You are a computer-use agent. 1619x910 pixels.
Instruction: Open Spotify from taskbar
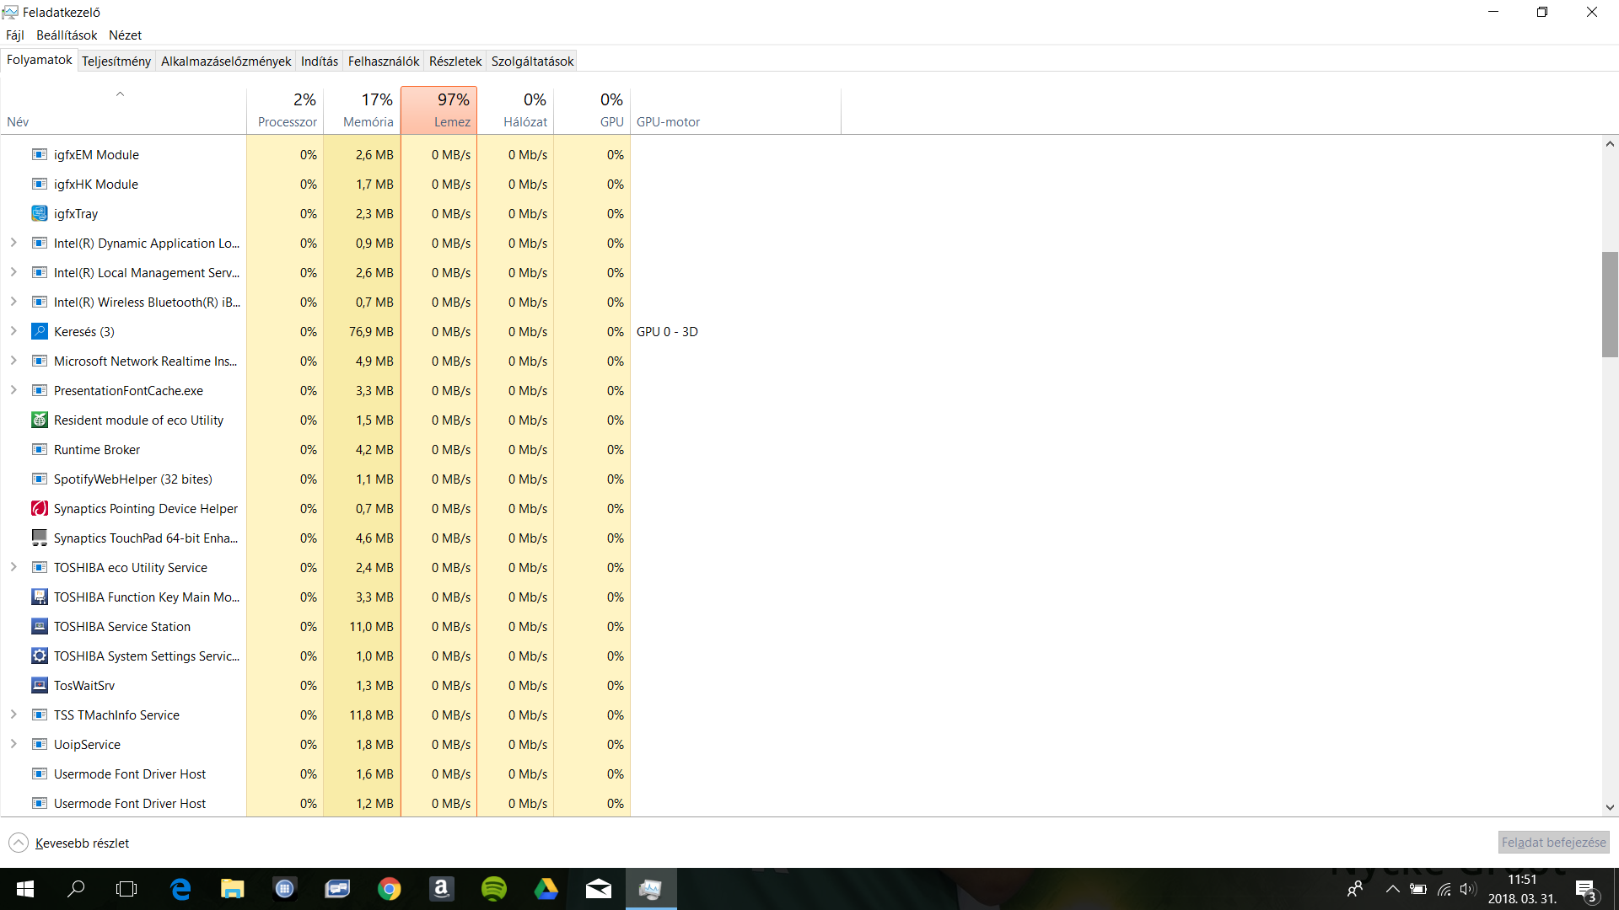coord(494,889)
